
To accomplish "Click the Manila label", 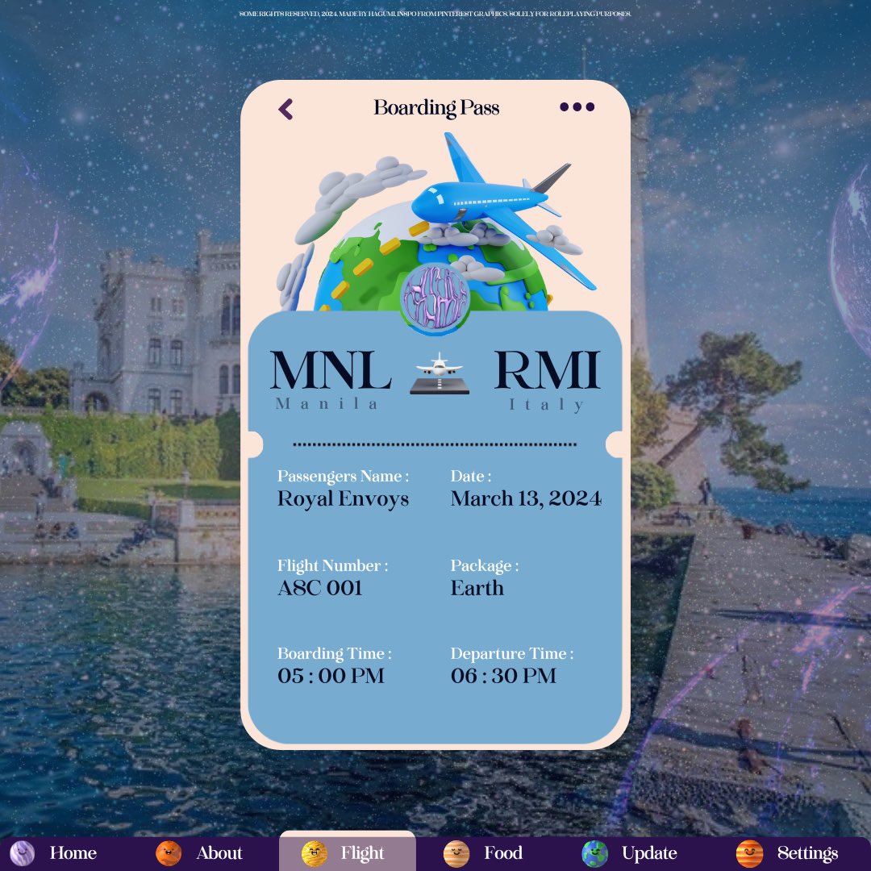I will pos(327,404).
